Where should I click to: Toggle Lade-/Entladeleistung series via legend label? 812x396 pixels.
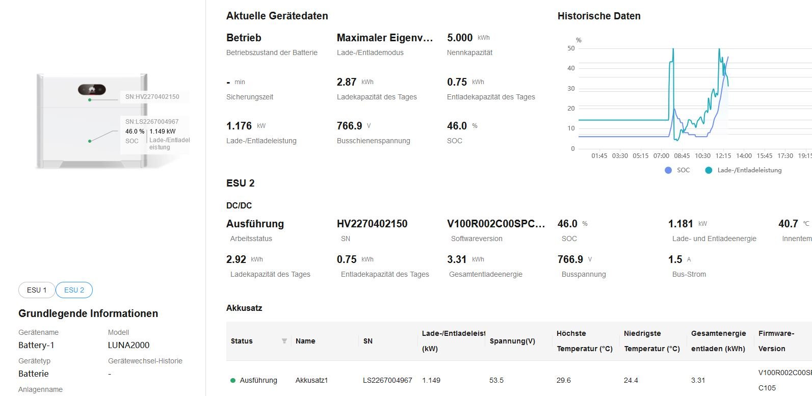(x=749, y=170)
